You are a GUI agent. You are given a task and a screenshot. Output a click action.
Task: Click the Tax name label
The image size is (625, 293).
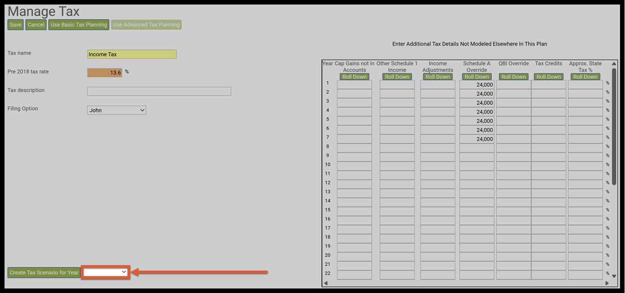pyautogui.click(x=19, y=53)
